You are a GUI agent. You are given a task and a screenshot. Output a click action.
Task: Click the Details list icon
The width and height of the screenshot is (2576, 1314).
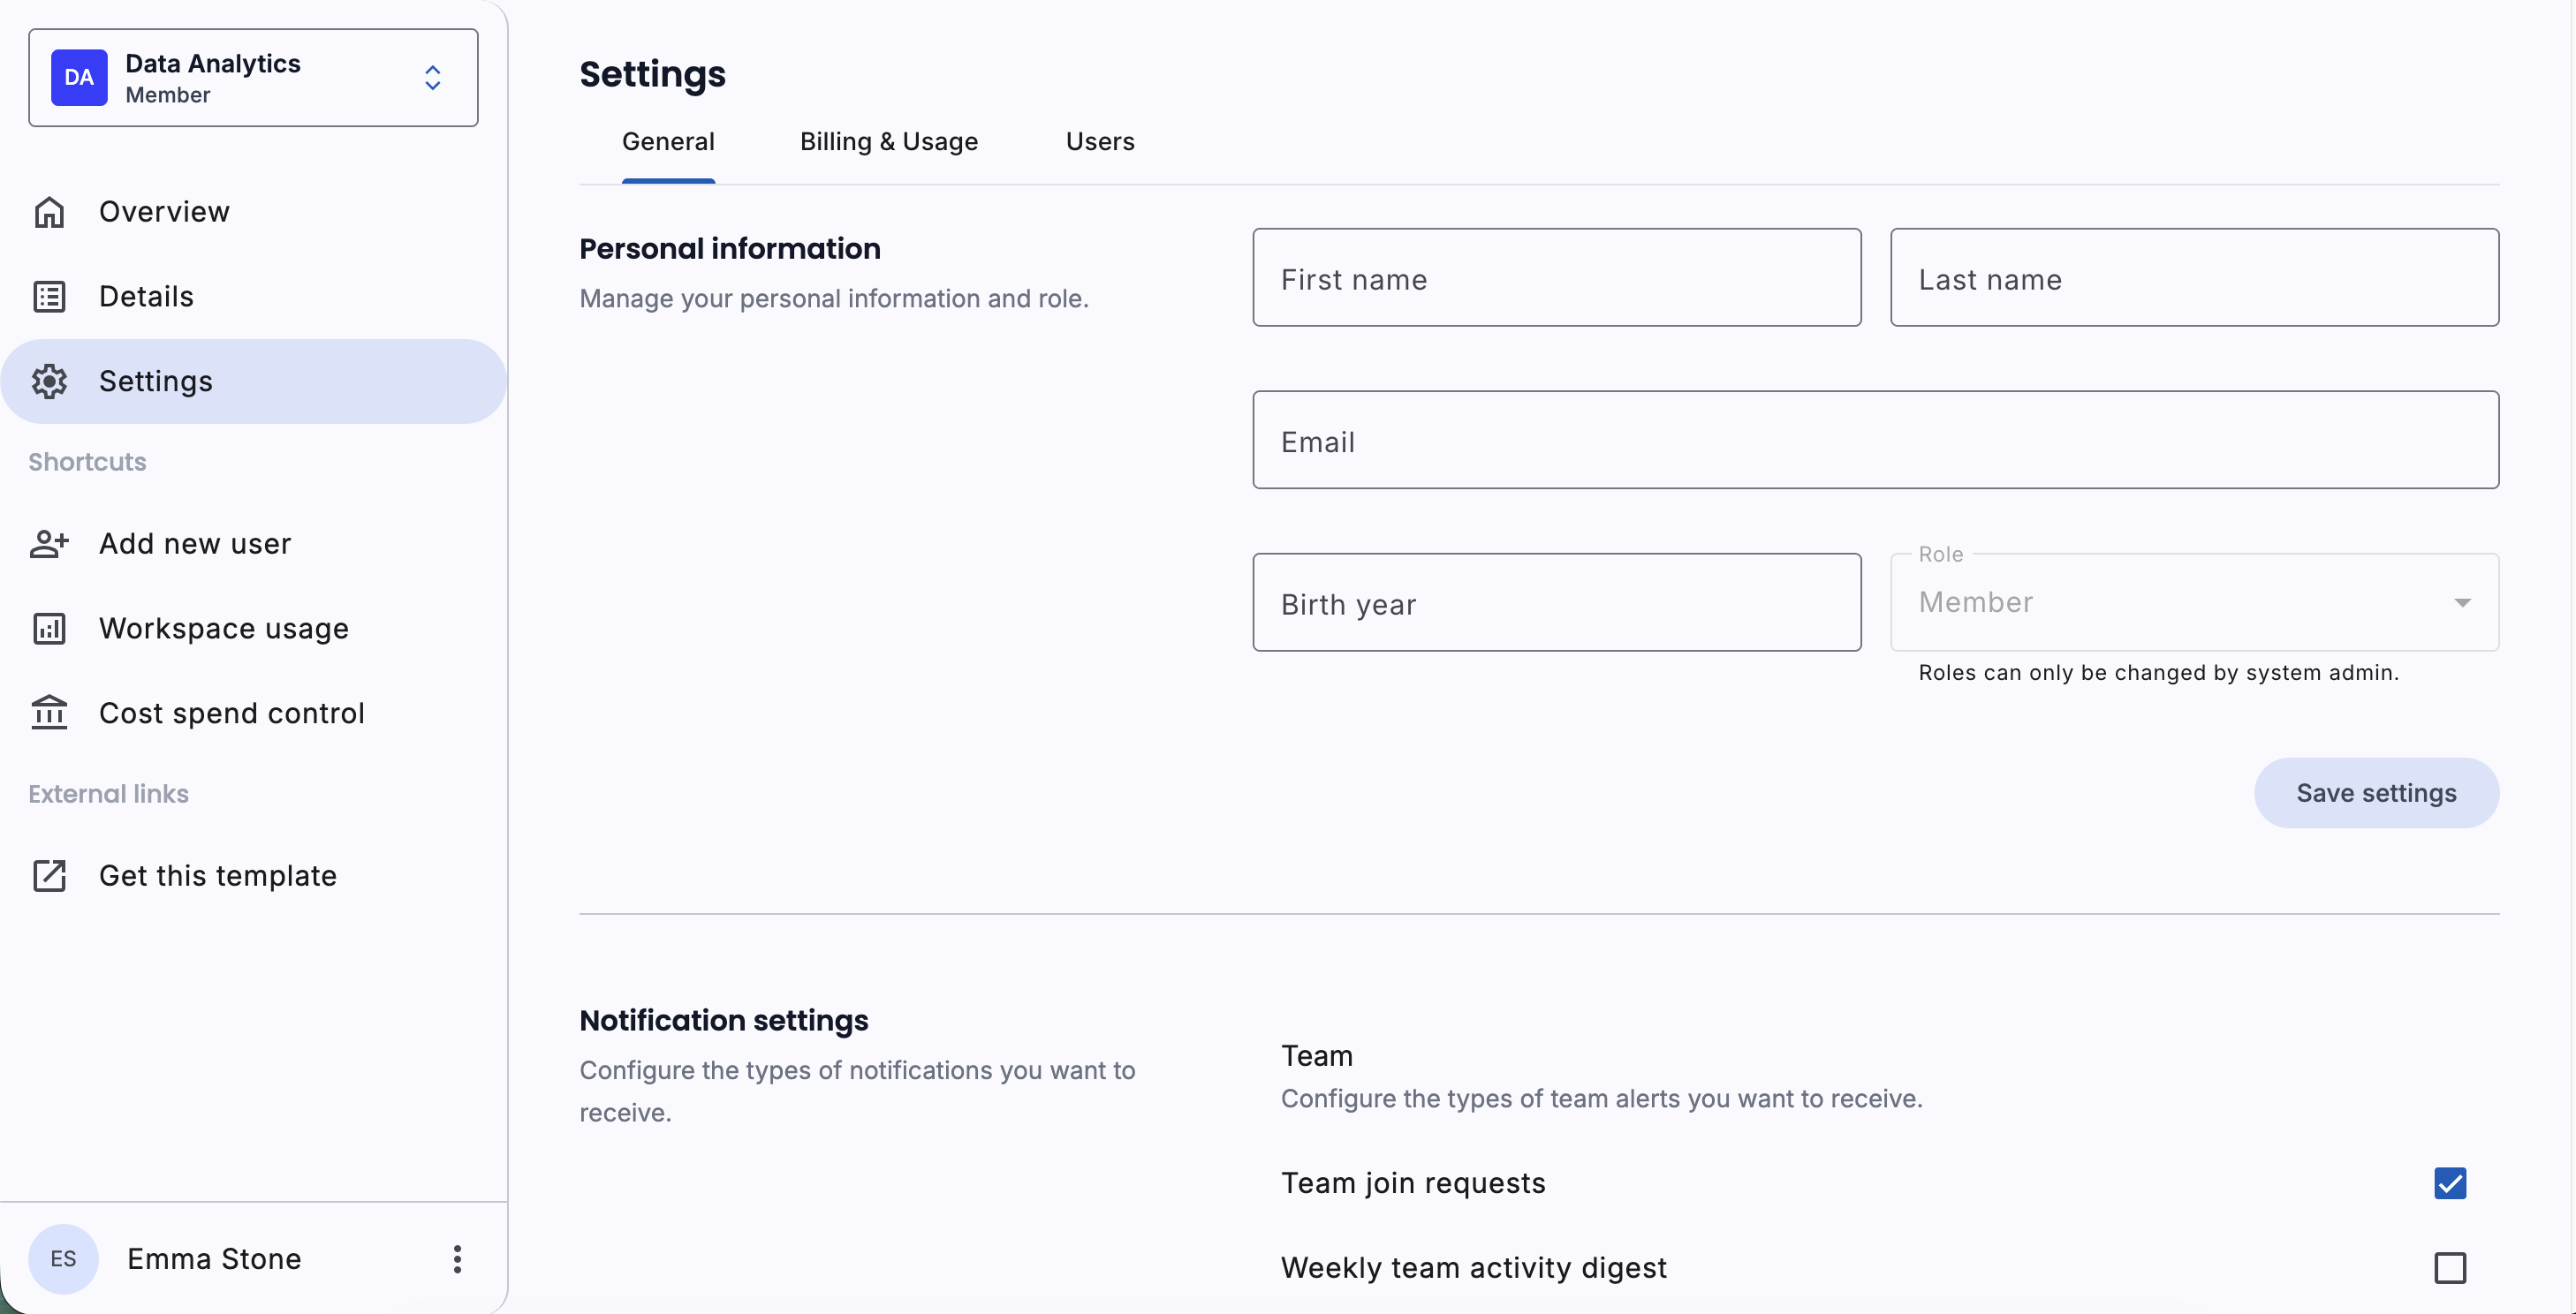click(x=49, y=297)
